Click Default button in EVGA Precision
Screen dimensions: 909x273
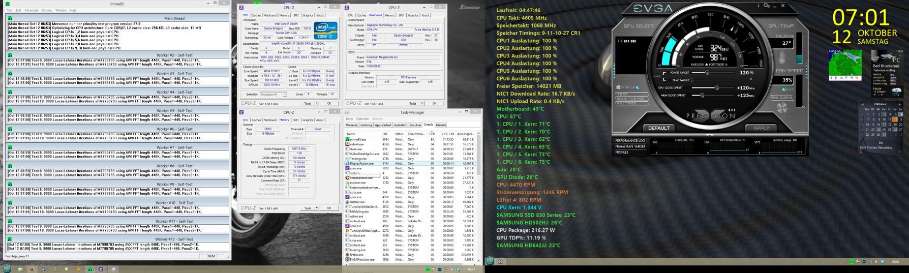click(x=659, y=128)
